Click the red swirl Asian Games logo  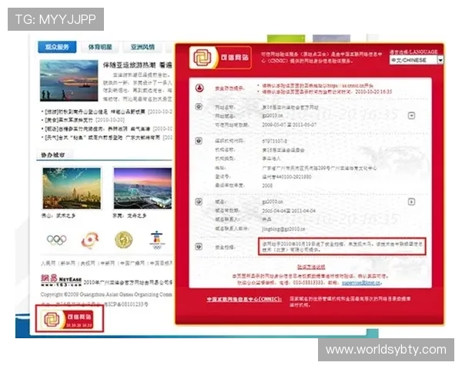pyautogui.click(x=90, y=241)
